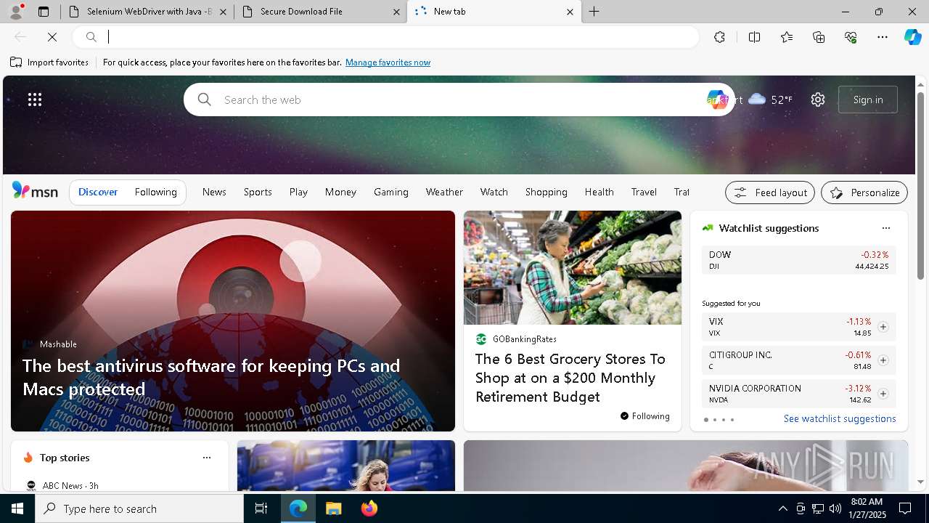
Task: Close the New tab tab
Action: [x=570, y=12]
